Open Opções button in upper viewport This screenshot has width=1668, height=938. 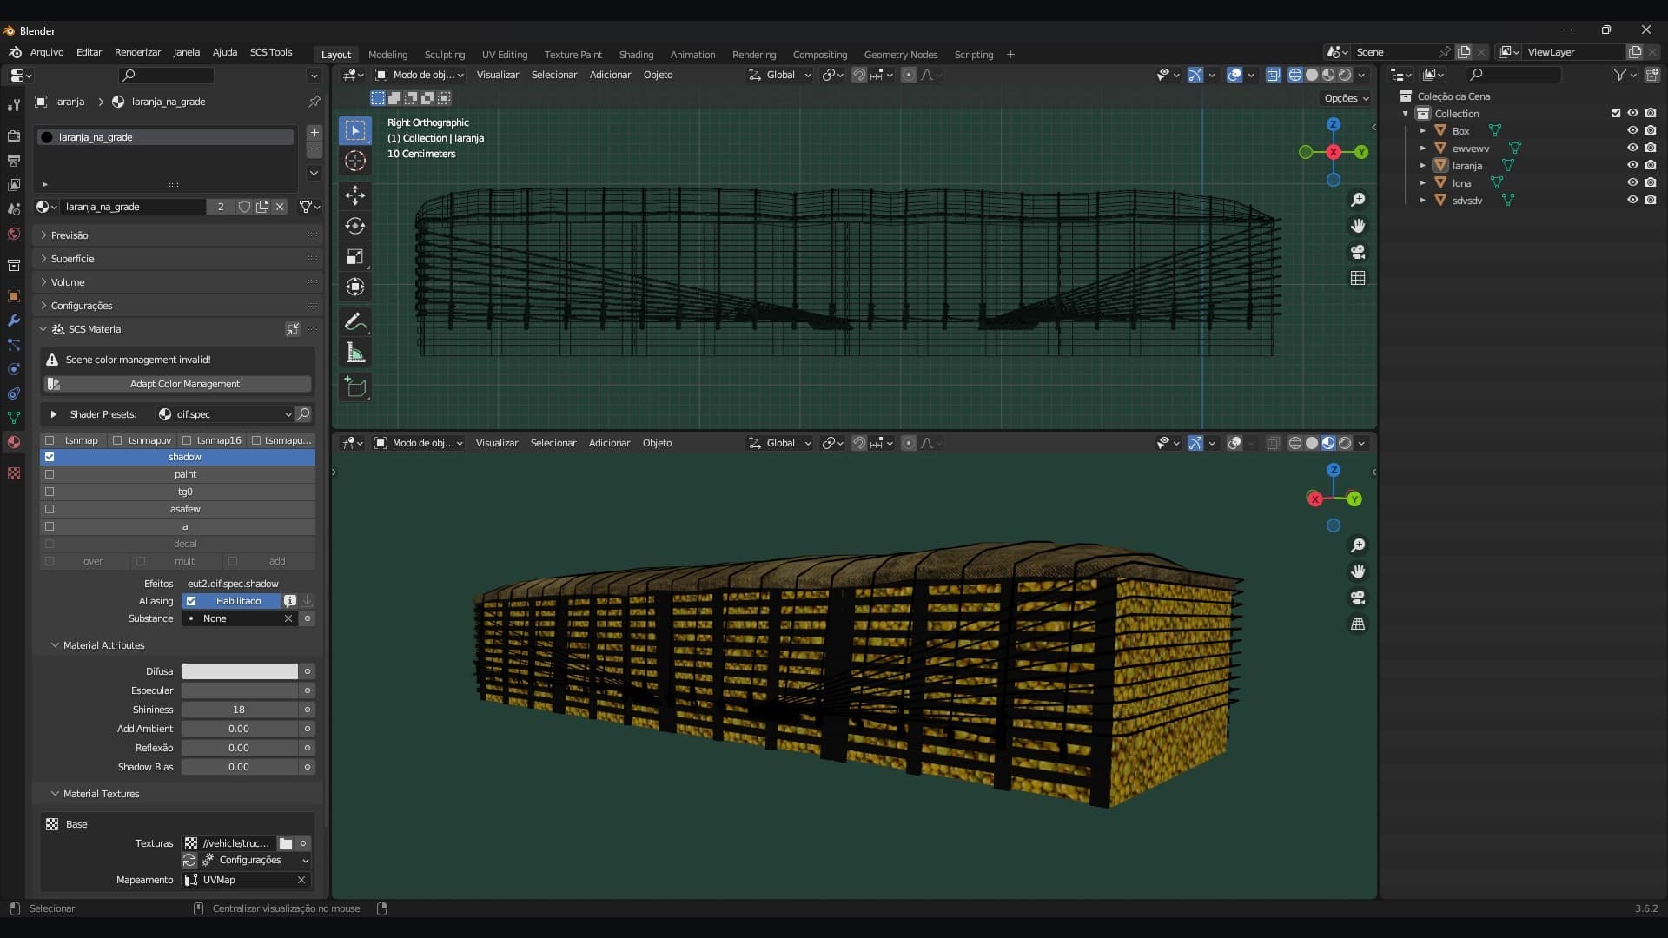[1347, 98]
